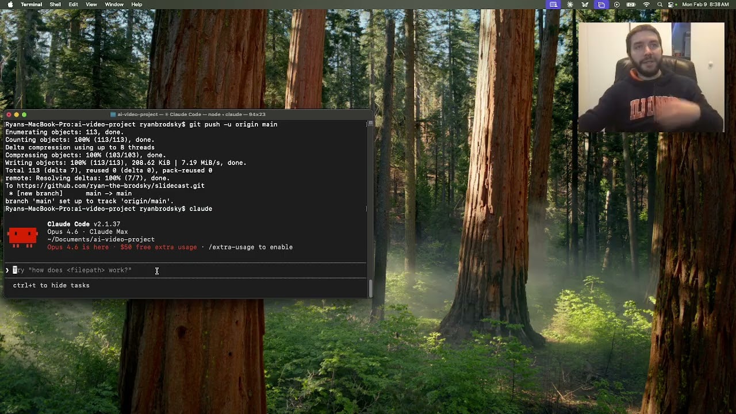Screen dimensions: 736x414
Task: Open Control Center
Action: [671, 5]
